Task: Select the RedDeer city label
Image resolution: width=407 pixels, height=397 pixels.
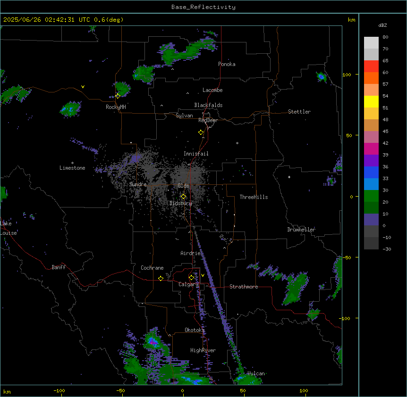Action: [208, 120]
